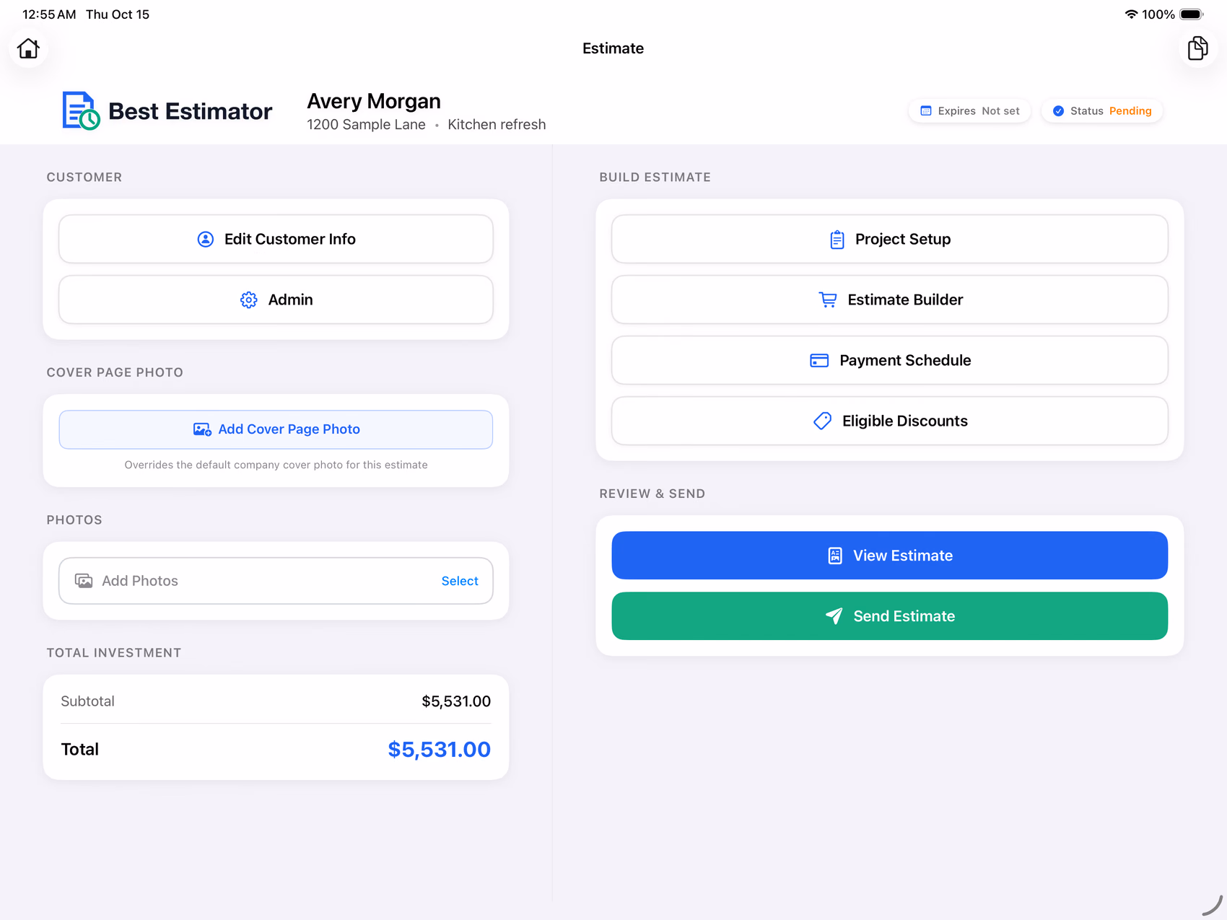Viewport: 1227px width, 920px height.
Task: Open Edit Customer Info
Action: pos(276,239)
